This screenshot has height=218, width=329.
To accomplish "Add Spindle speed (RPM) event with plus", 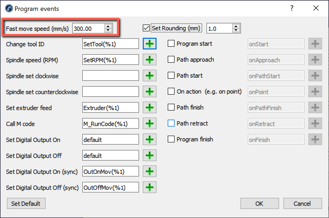I will [150, 60].
